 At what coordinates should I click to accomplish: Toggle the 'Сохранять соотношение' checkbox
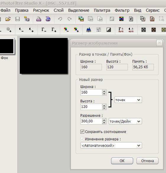[x=82, y=132]
